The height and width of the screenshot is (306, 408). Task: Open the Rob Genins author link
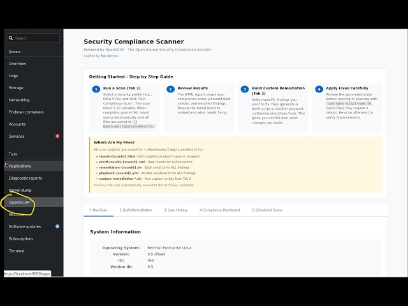coord(108,55)
